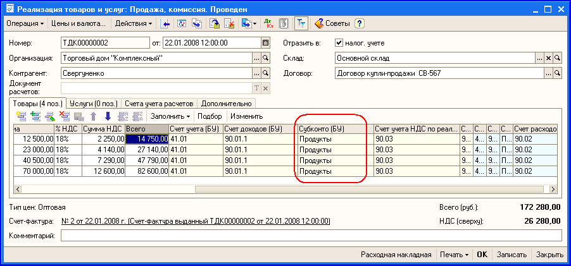Open the Действия dropdown menu

(134, 23)
